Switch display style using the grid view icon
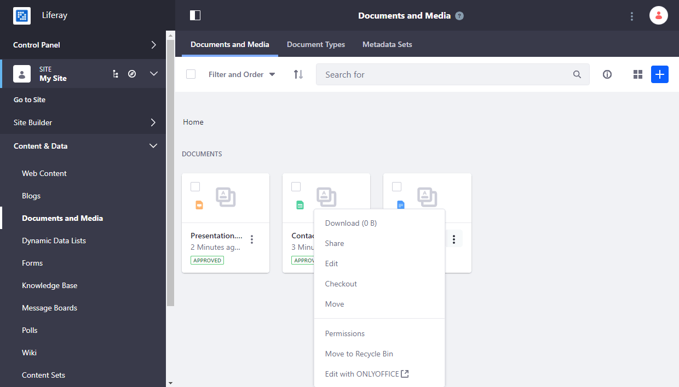This screenshot has height=387, width=679. coord(637,74)
